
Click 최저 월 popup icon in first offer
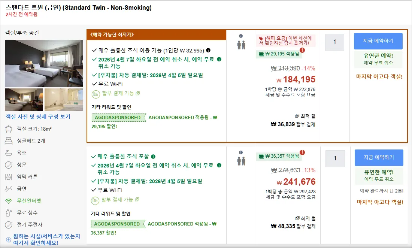pyautogui.click(x=297, y=116)
